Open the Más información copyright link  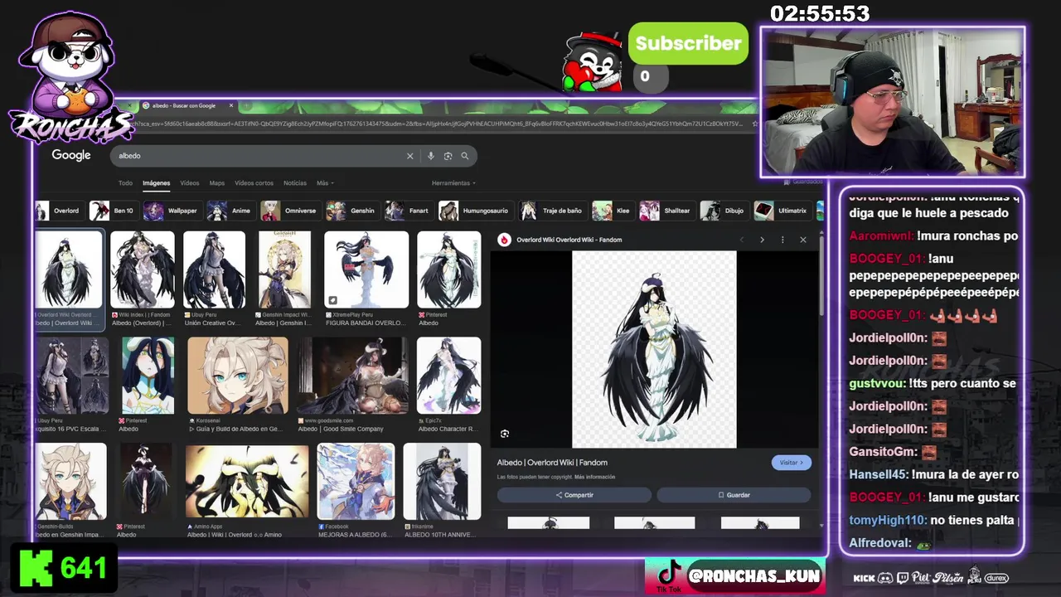(594, 478)
